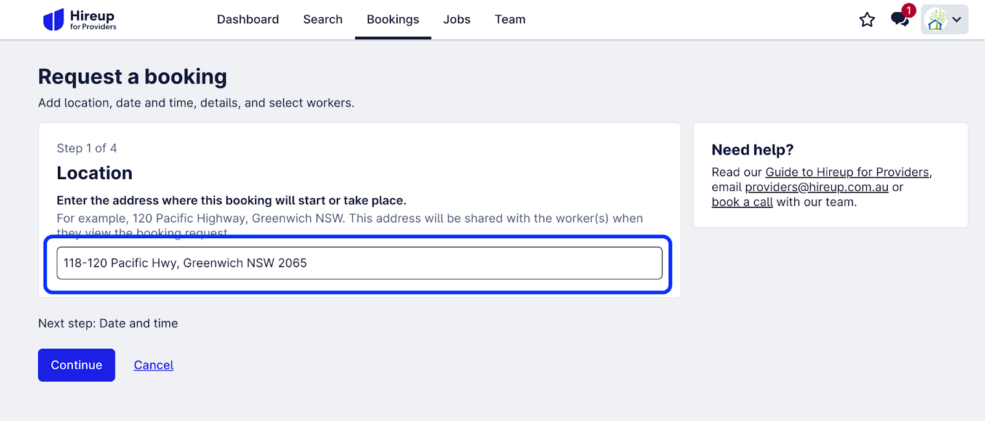Screen dimensions: 985x421
Task: Open the Search nav item
Action: (x=323, y=20)
